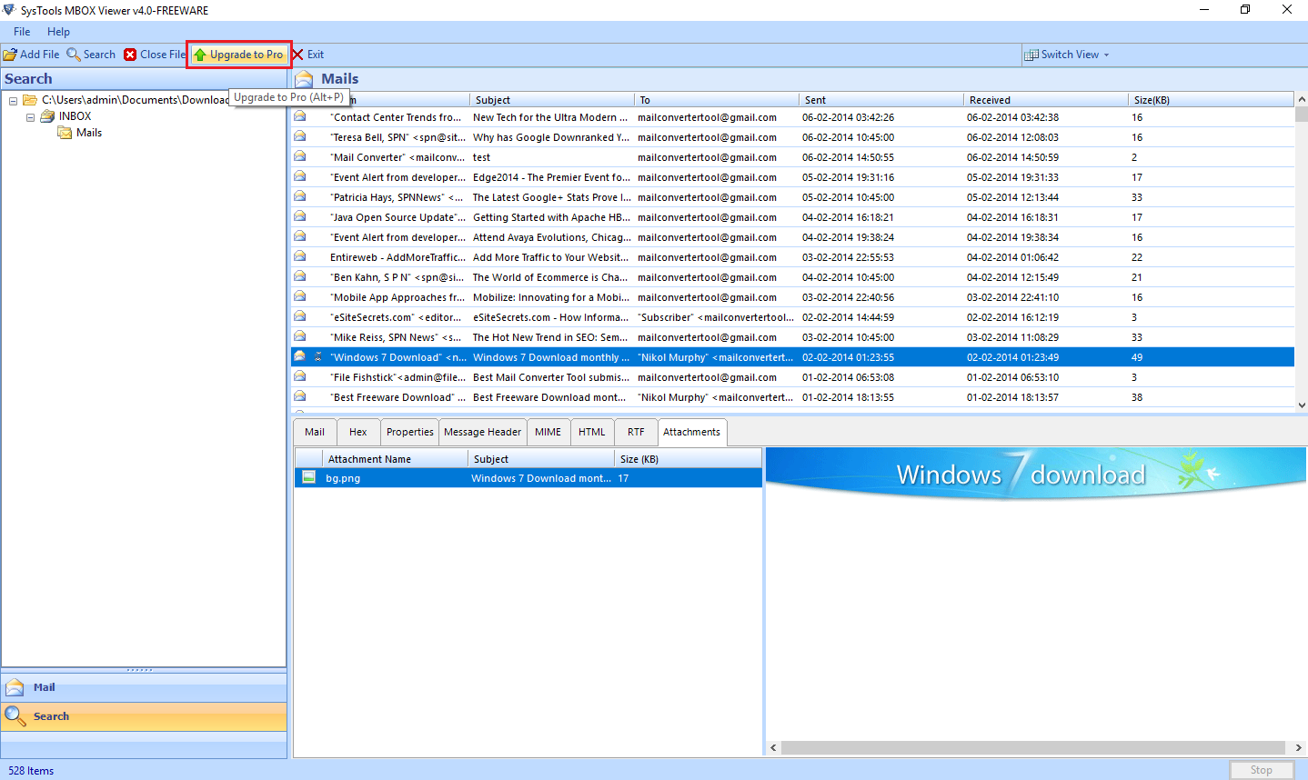Viewport: 1308px width, 780px height.
Task: Click the Stop button
Action: pos(1262,769)
